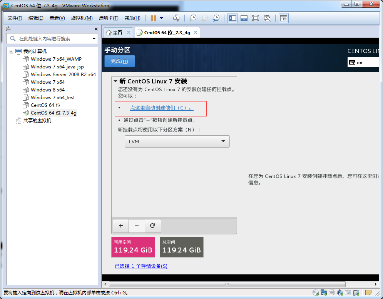Close the 主页 tab
Screen dimensions: 383x299
[x=129, y=32]
